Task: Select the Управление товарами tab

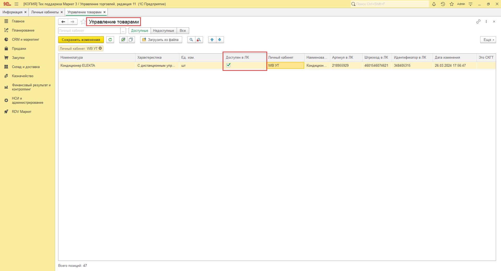Action: click(x=84, y=12)
